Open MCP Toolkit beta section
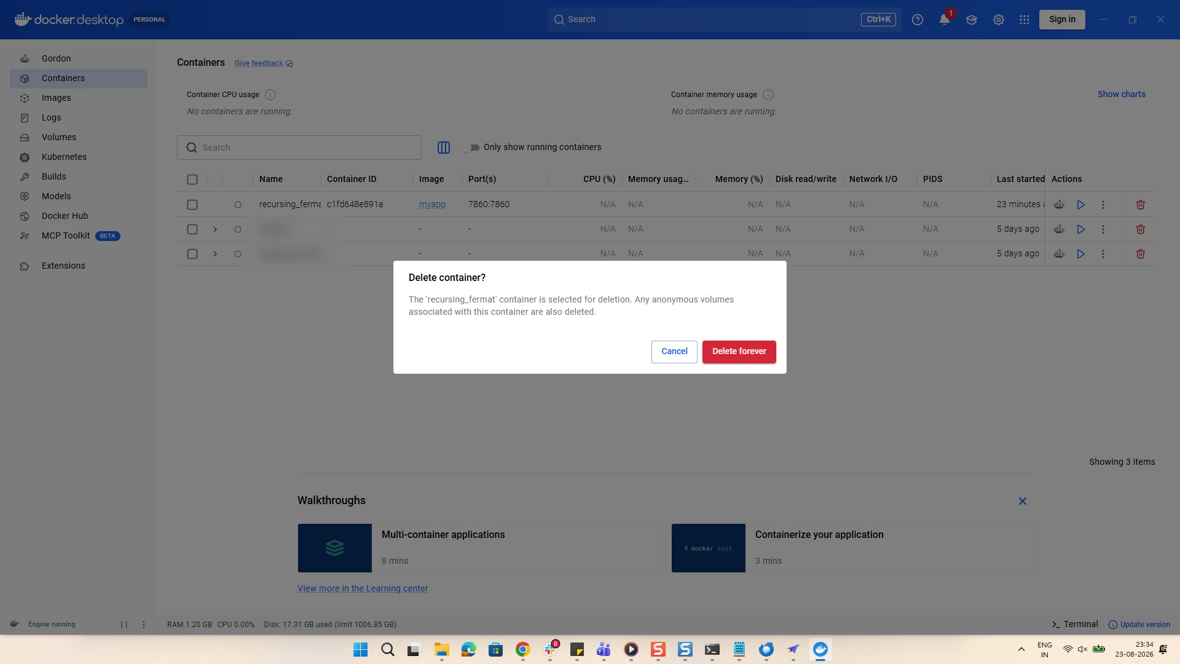 click(79, 235)
